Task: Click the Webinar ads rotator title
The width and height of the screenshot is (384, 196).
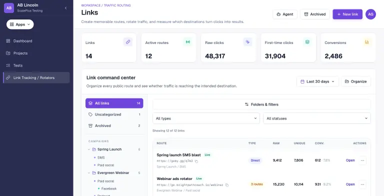Action: pyautogui.click(x=174, y=179)
